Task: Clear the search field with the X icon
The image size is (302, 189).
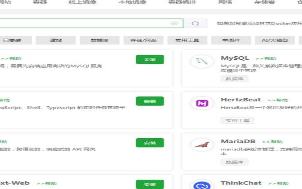Action: 174,23
